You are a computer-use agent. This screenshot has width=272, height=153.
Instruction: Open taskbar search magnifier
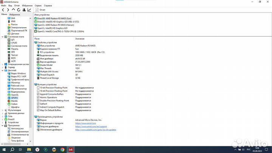12,150
